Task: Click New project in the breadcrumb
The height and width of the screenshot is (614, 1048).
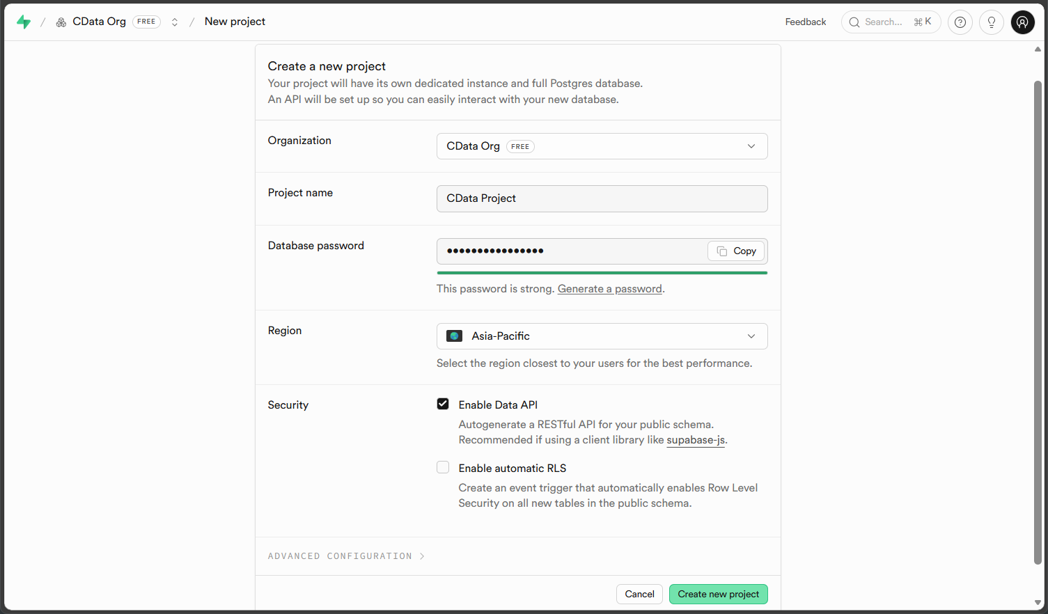Action: [x=235, y=22]
